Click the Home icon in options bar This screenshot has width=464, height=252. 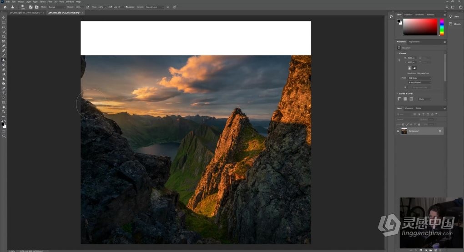(x=5, y=7)
